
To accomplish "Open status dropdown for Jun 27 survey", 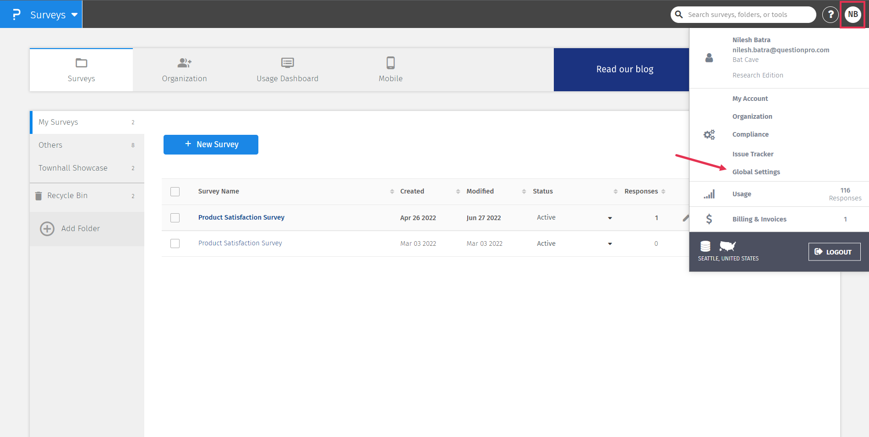I will click(610, 218).
